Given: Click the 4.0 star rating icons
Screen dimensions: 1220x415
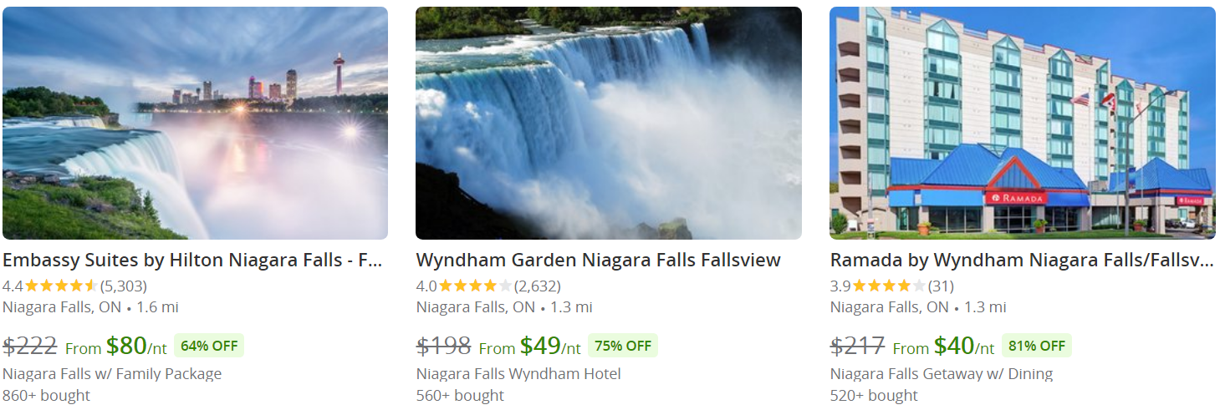Looking at the screenshot, I should coord(475,286).
